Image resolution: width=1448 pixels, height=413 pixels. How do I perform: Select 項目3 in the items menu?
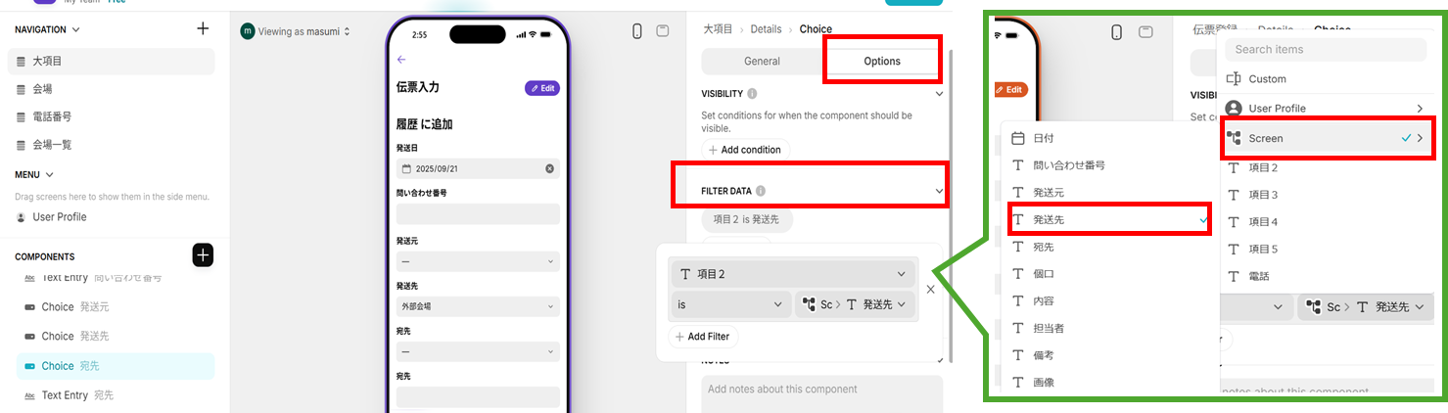[x=1327, y=195]
